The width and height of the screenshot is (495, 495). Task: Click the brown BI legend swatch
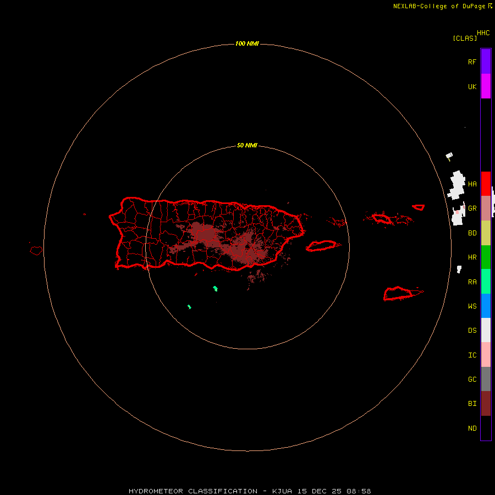486,404
